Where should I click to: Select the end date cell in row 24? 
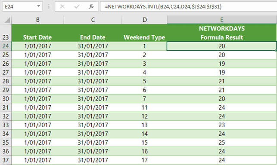(93, 46)
